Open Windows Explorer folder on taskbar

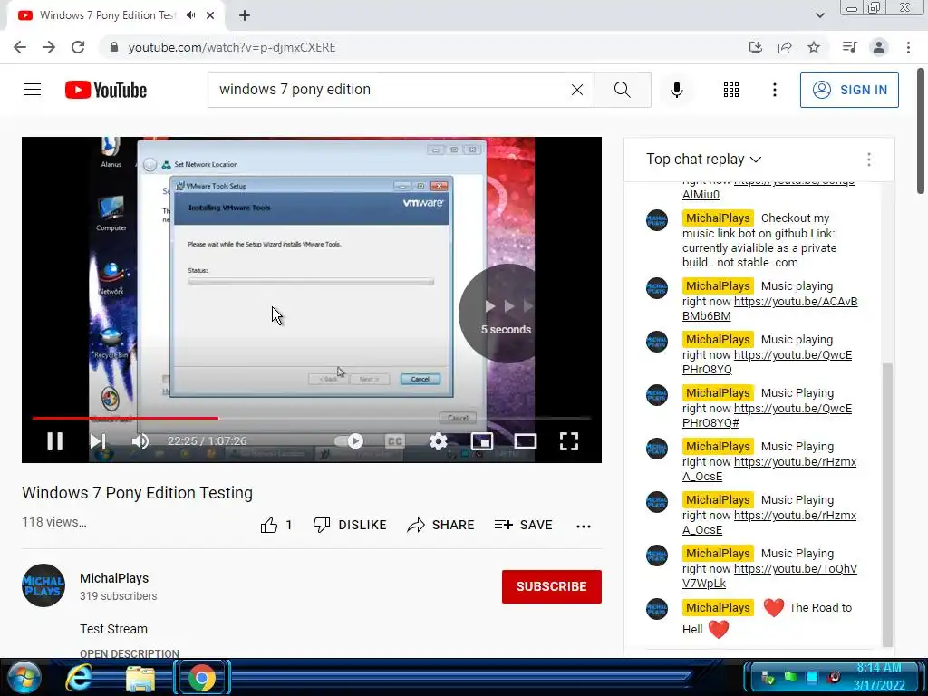coord(140,678)
